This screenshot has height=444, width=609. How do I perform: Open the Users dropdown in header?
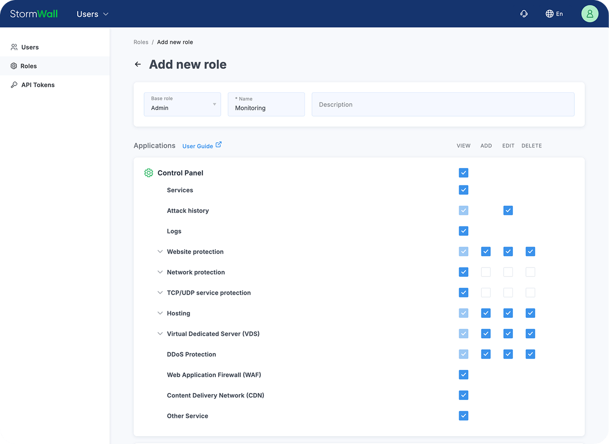(x=93, y=14)
